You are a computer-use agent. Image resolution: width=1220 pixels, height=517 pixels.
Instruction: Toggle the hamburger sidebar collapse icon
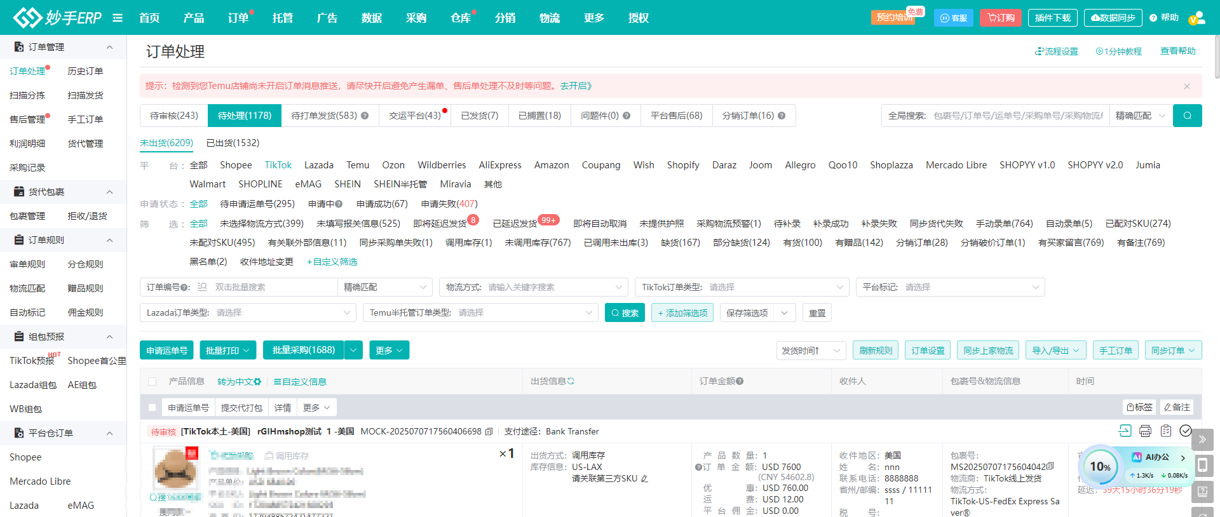tap(118, 18)
